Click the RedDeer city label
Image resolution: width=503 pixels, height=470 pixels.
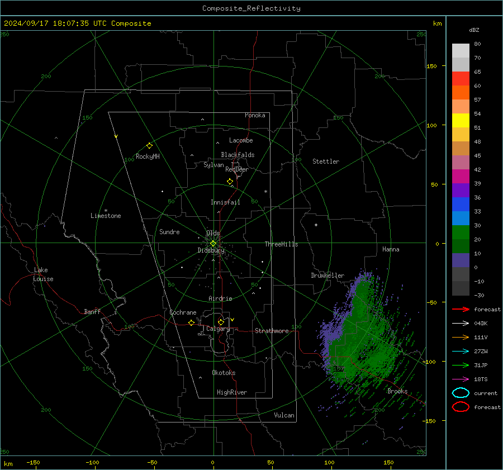pyautogui.click(x=237, y=169)
